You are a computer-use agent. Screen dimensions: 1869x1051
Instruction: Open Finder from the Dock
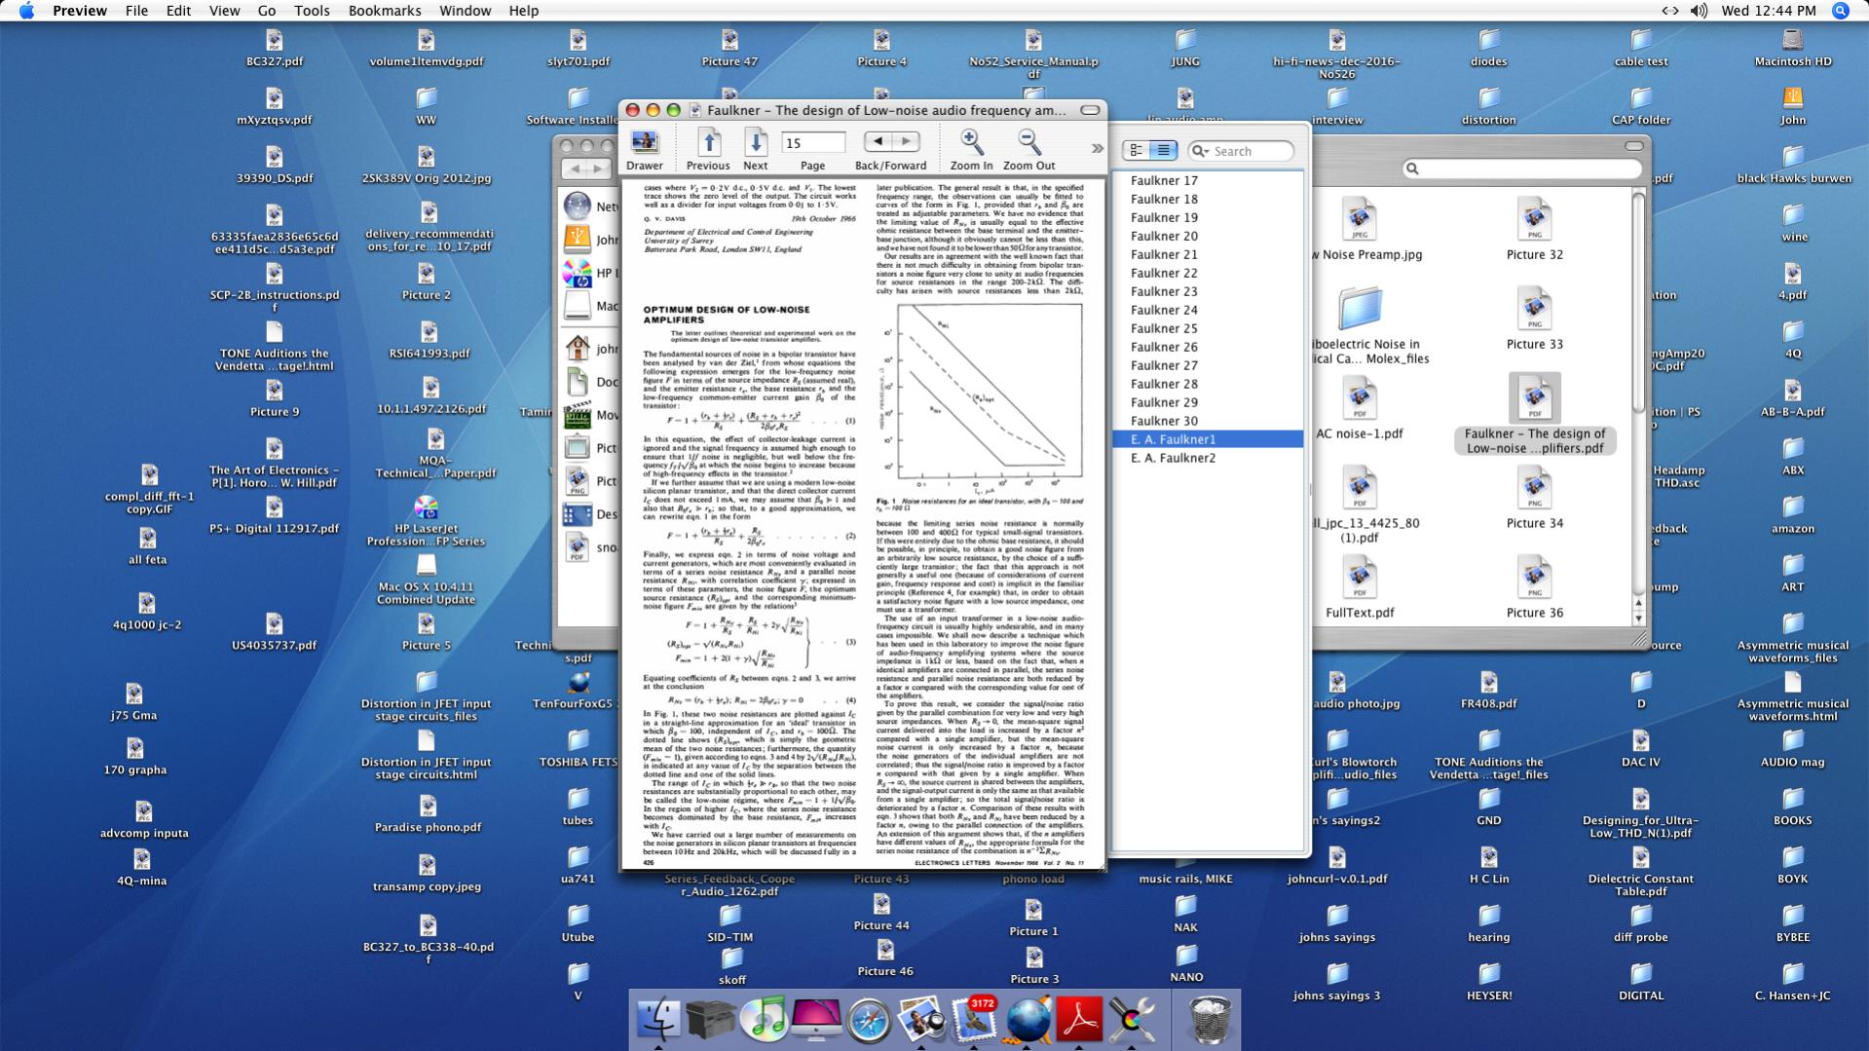click(x=659, y=1019)
